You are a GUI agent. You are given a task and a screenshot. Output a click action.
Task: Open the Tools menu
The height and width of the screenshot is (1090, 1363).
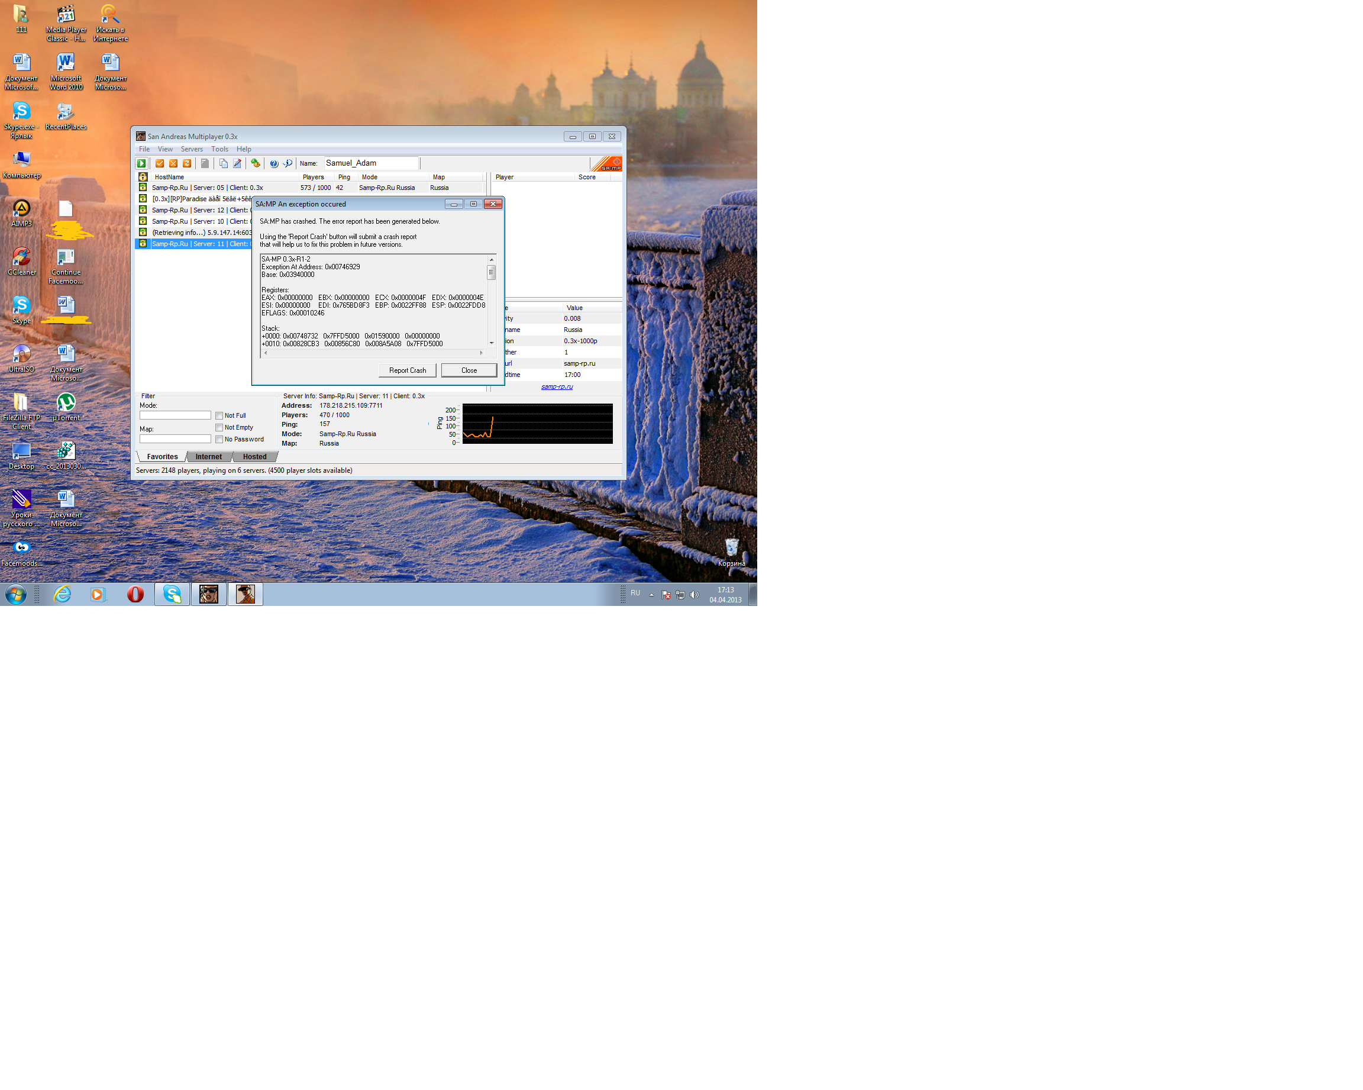tap(219, 149)
